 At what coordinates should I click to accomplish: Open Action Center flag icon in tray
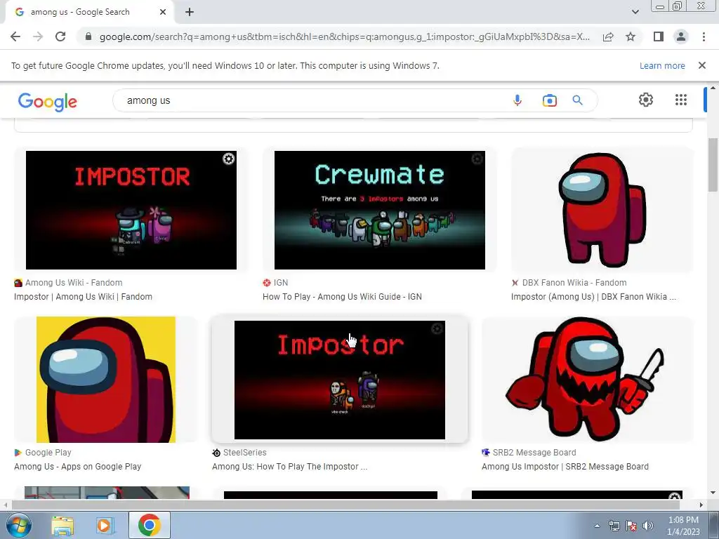pyautogui.click(x=631, y=526)
